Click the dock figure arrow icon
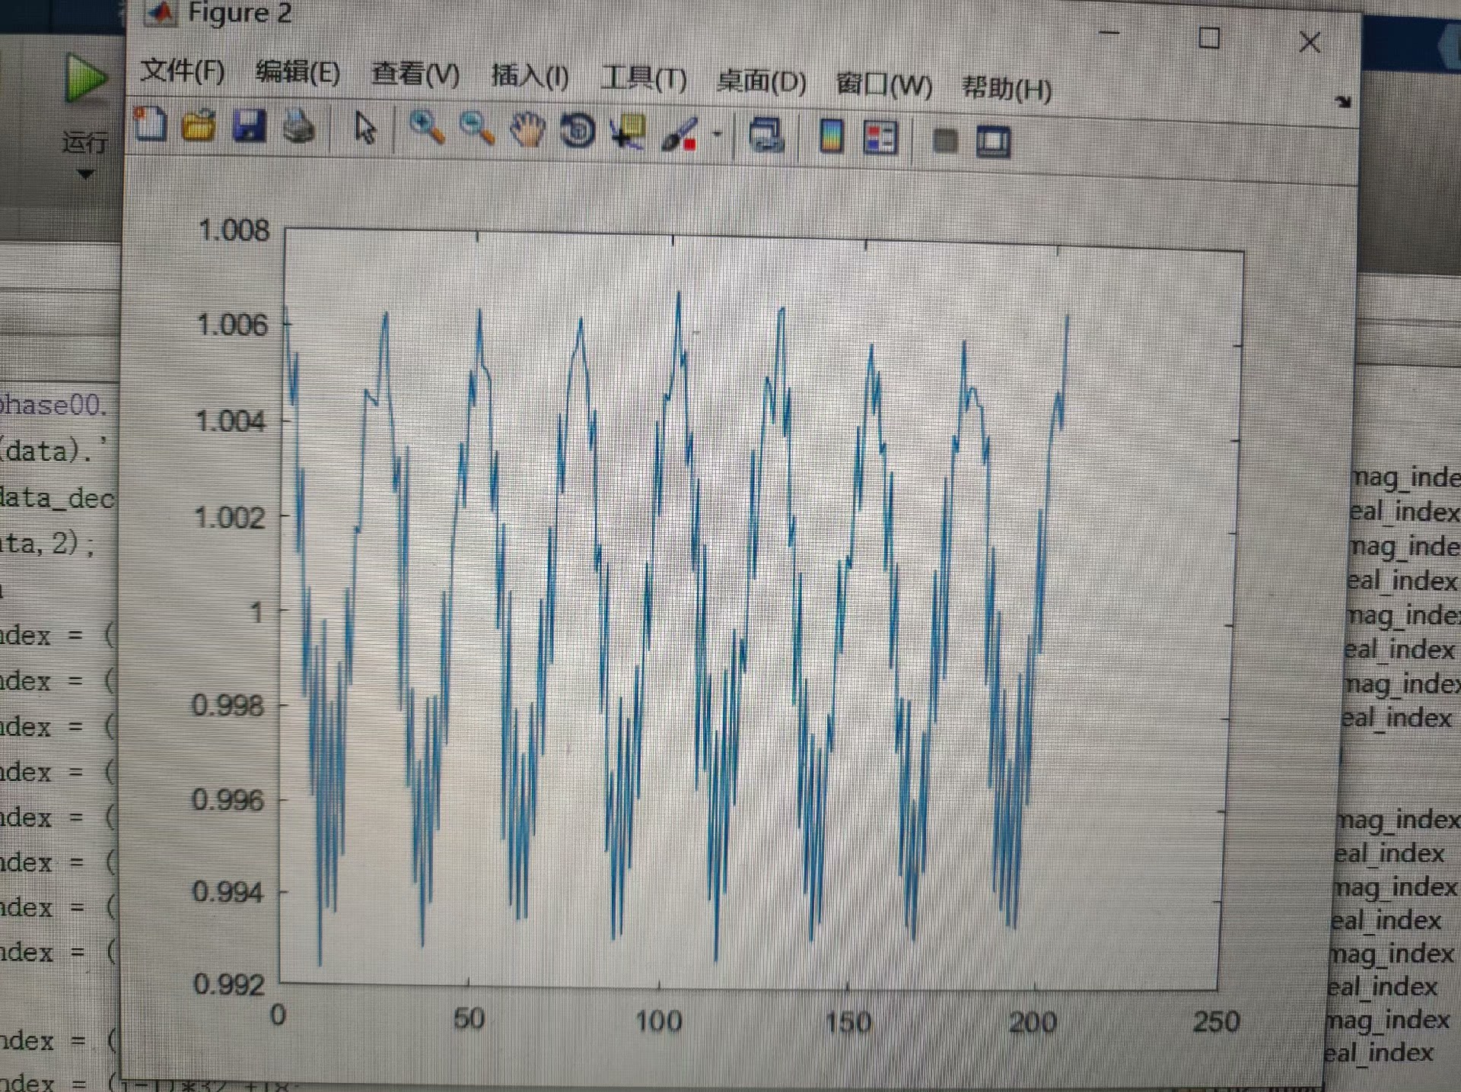The height and width of the screenshot is (1092, 1461). pos(1343,101)
